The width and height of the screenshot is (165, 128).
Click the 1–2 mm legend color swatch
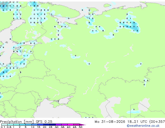click(x=16, y=125)
